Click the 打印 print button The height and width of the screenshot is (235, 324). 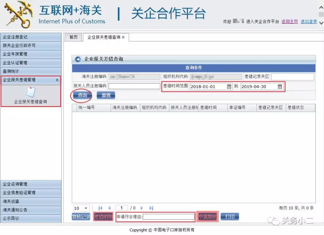pos(229,216)
